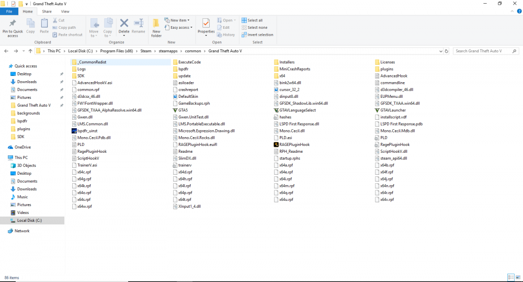Open the Easy access dropdown
The image size is (523, 282).
point(178,28)
